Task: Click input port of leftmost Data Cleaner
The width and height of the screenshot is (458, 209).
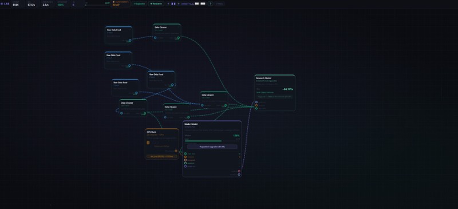Action: click(x=121, y=113)
